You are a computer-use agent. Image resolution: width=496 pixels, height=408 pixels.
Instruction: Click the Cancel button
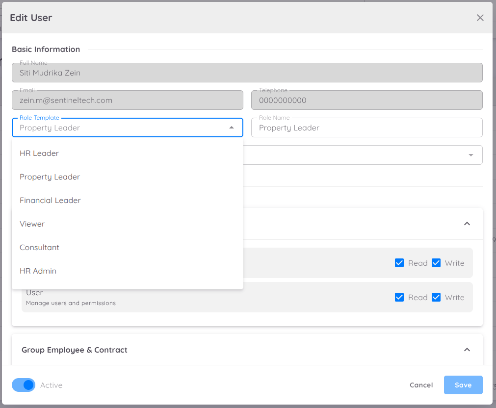[x=421, y=385]
